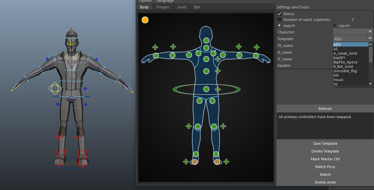
Task: Select the waist circle inside the green ring
Action: click(x=206, y=89)
